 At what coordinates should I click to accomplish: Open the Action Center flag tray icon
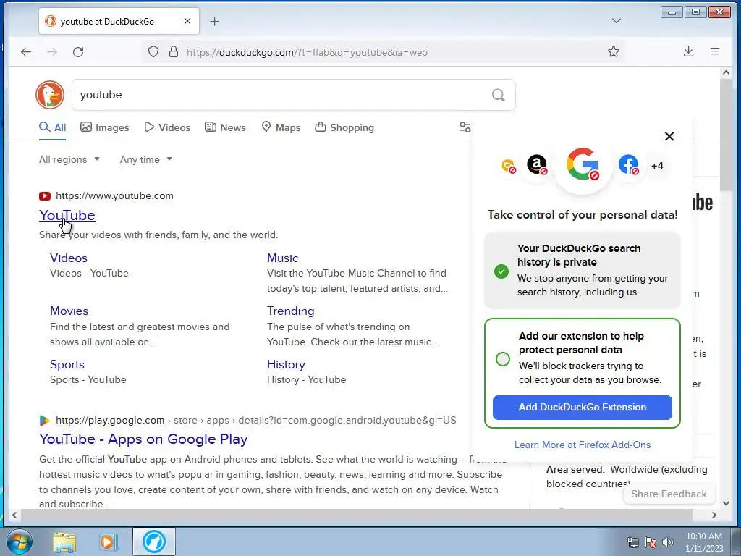[x=651, y=542]
